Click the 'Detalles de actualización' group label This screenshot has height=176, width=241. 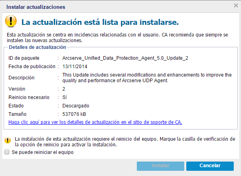[x=37, y=47]
